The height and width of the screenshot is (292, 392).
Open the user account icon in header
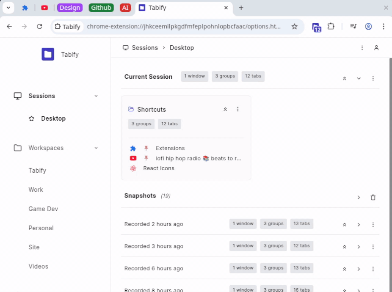point(376,48)
